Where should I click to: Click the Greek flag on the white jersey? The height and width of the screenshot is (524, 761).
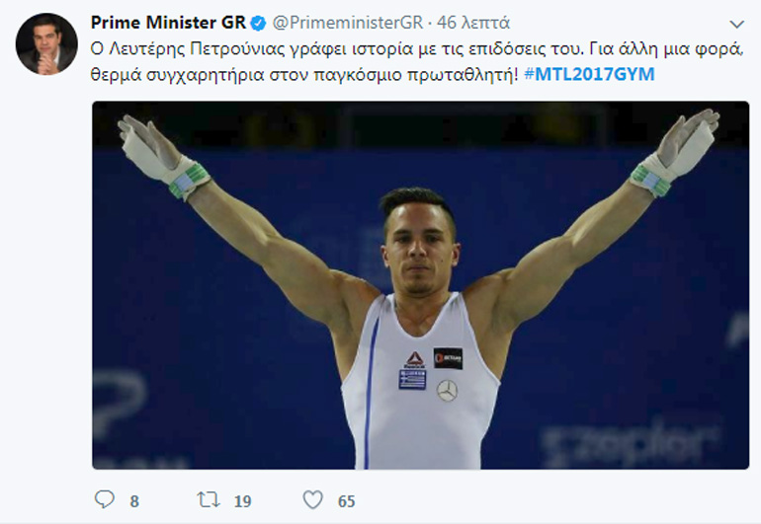412,379
